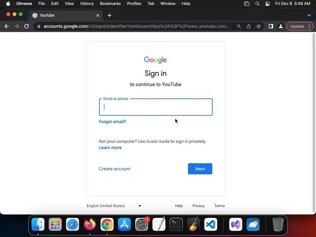Click the padlock site info icon
The image size is (316, 237).
click(39, 27)
